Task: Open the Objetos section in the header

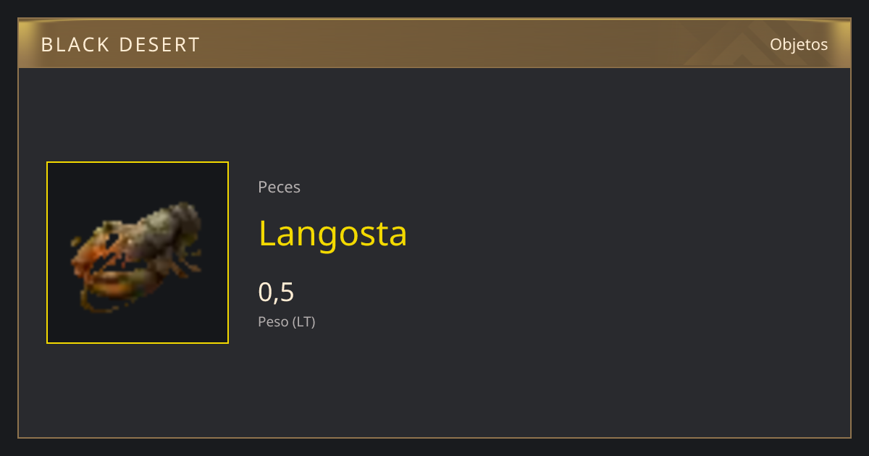Action: coord(799,44)
